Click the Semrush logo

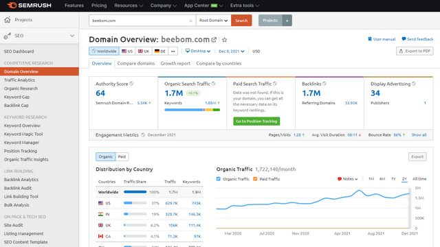pos(29,5)
